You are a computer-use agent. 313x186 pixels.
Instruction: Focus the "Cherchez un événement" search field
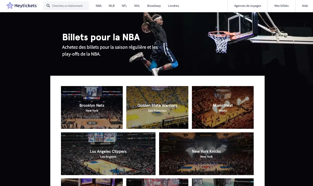[x=66, y=6]
